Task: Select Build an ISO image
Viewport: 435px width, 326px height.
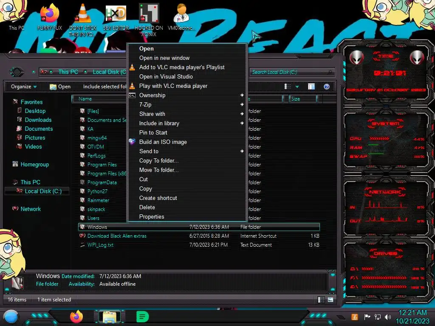Action: tap(187, 142)
